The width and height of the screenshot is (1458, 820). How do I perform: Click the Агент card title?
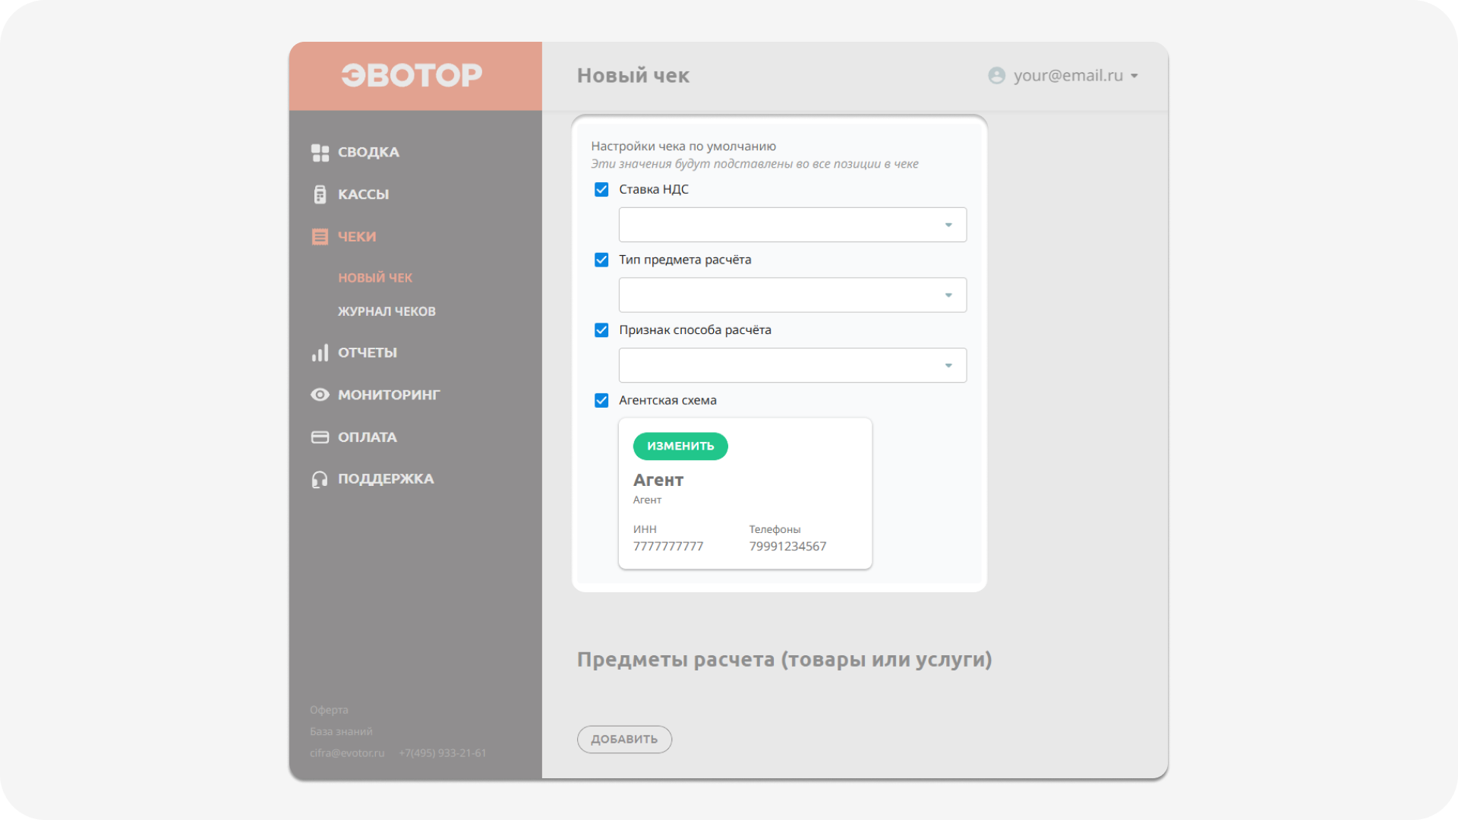[x=658, y=481]
